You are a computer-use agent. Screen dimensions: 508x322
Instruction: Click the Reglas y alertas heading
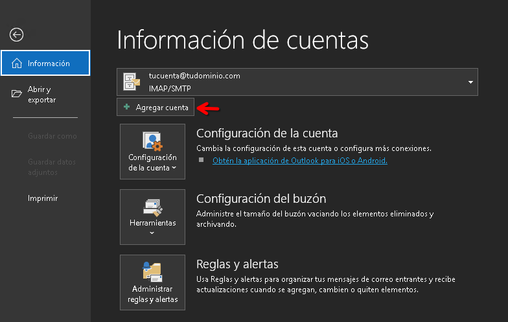coord(237,264)
